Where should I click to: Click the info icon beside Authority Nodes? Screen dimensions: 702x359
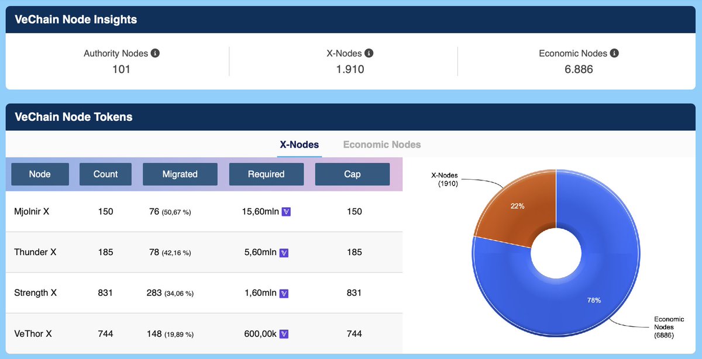pyautogui.click(x=155, y=53)
